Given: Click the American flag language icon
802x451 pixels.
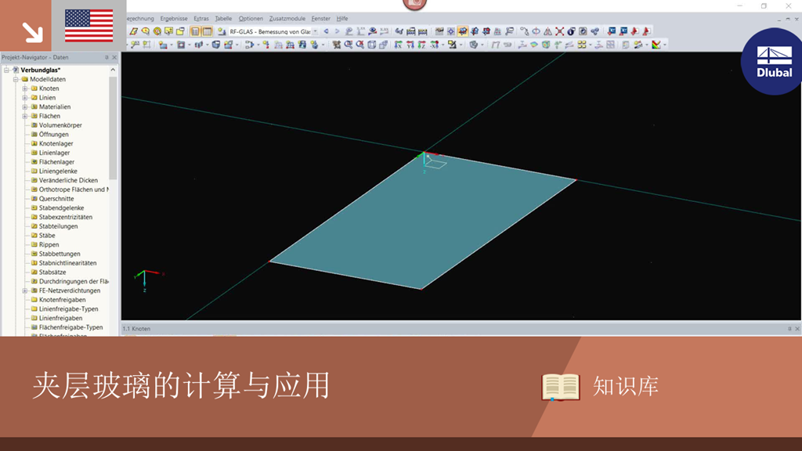Looking at the screenshot, I should tap(89, 25).
